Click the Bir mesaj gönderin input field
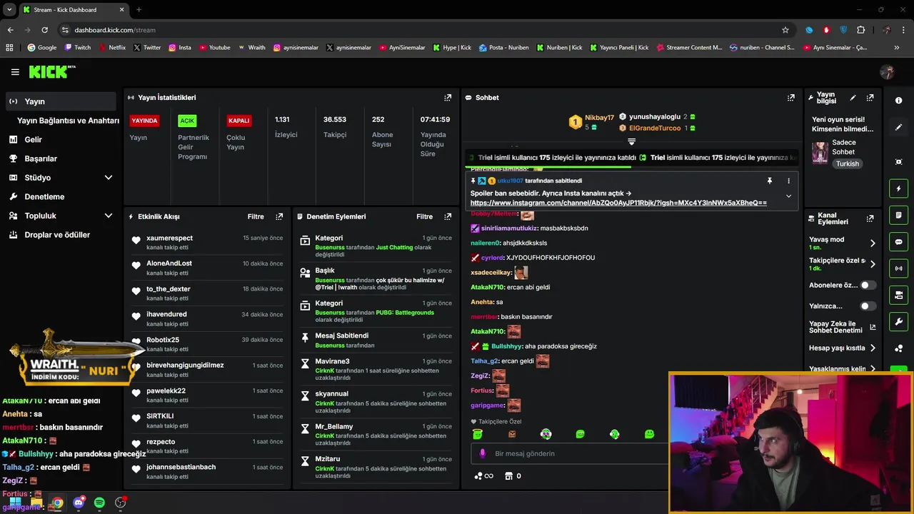 pyautogui.click(x=570, y=453)
